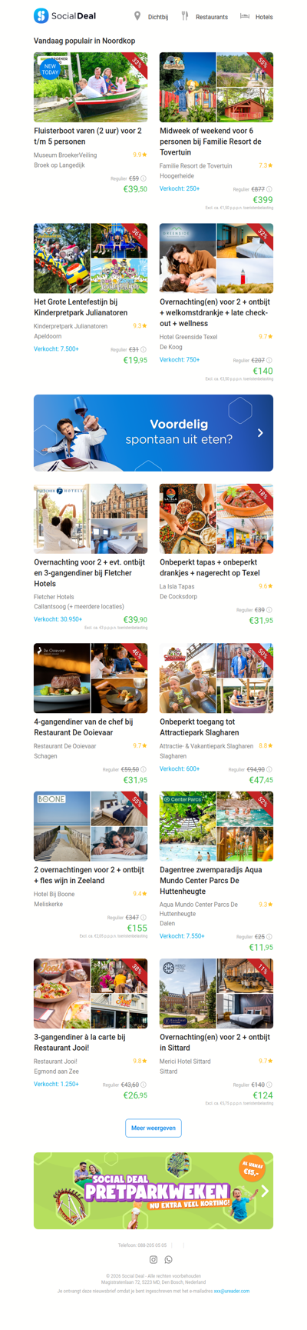Open the Instagram icon in footer
The image size is (307, 1330).
(x=153, y=1259)
